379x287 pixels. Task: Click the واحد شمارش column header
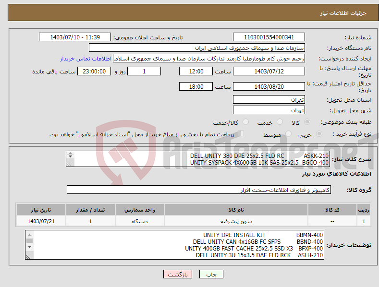[140, 210]
